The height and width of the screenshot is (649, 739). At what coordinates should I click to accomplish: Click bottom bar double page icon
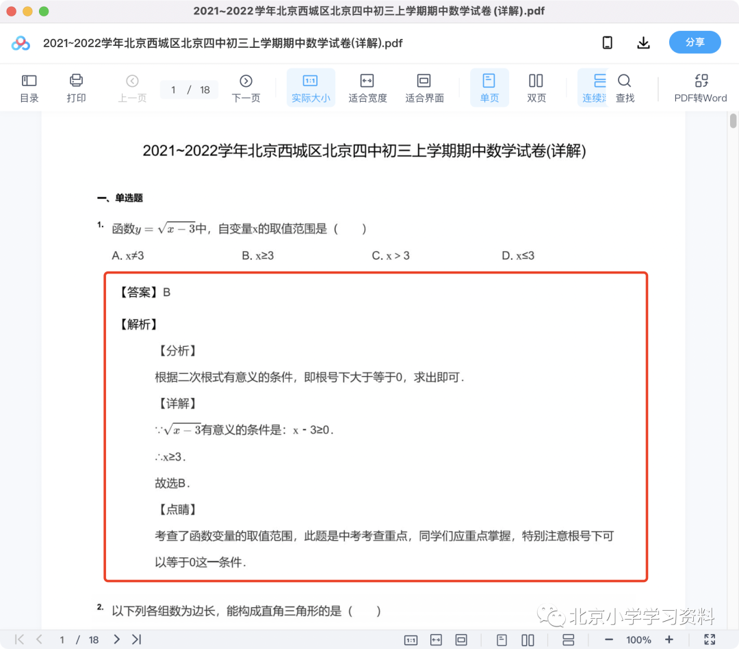(x=528, y=639)
